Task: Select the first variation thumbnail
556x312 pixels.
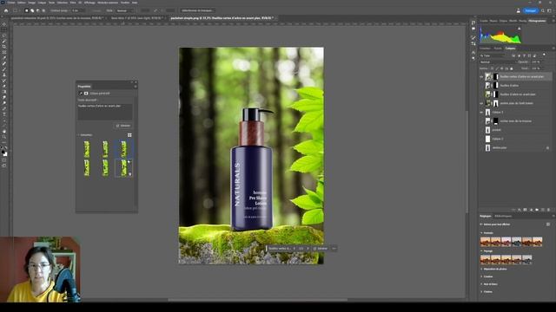Action: 87,149
